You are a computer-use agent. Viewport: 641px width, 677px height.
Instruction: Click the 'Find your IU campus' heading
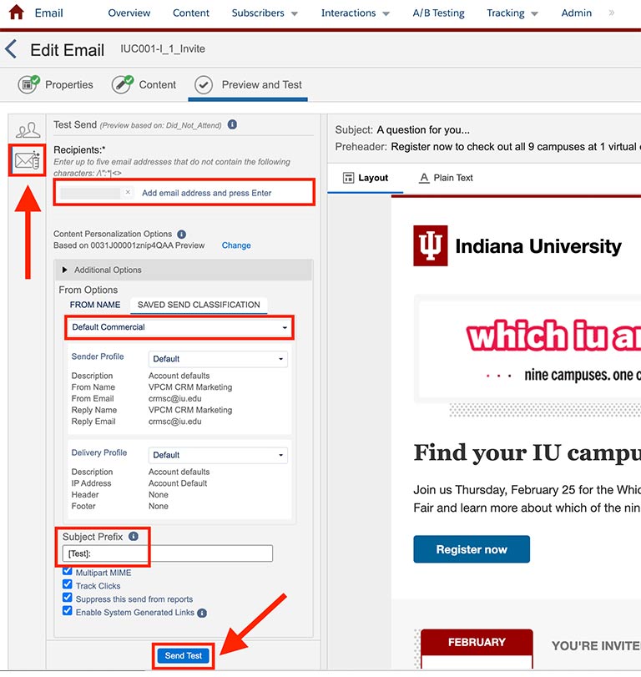coord(527,453)
